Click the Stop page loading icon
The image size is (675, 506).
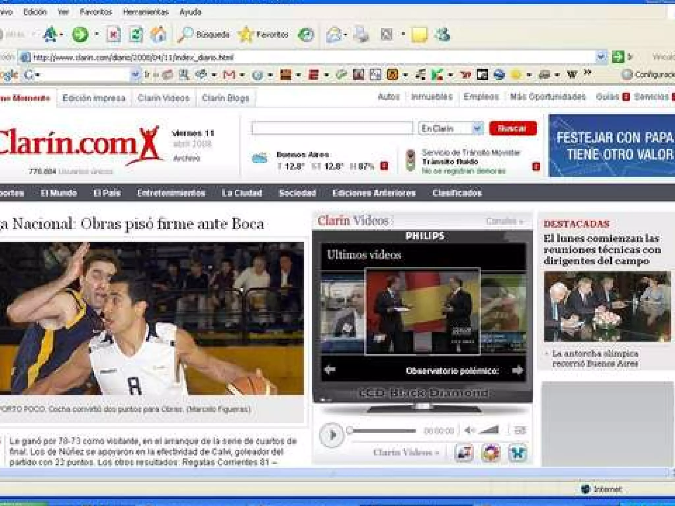[x=113, y=34]
